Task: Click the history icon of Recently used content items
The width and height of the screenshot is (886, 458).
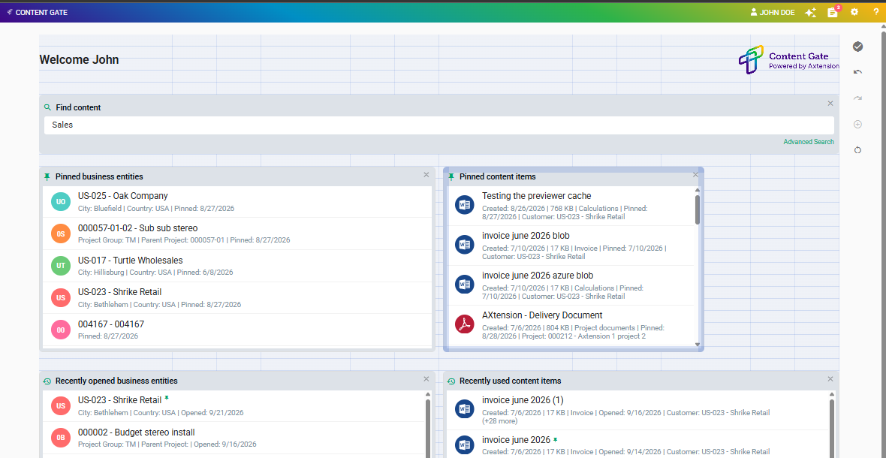Action: (451, 381)
